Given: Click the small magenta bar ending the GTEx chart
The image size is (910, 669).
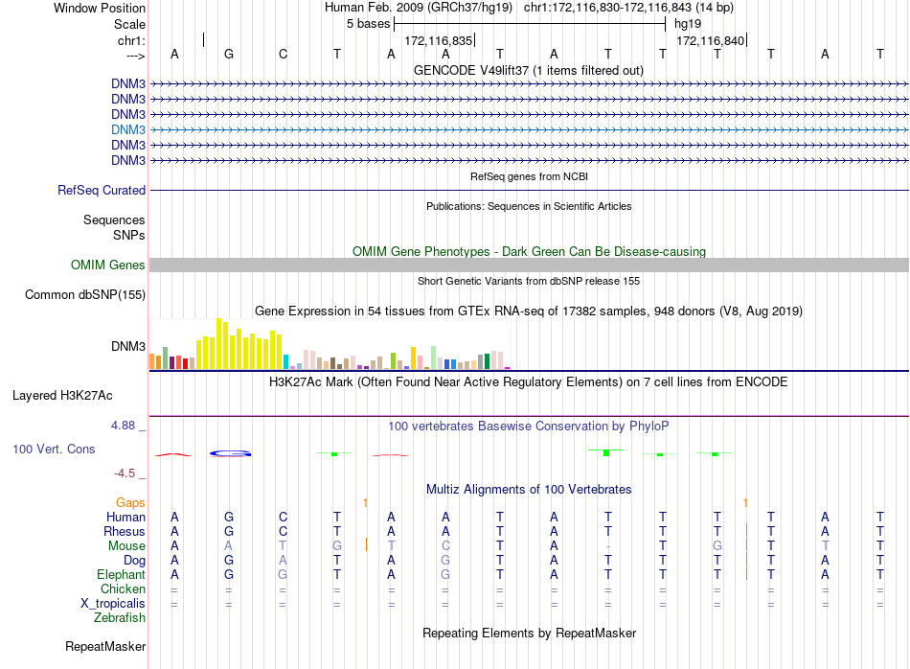Looking at the screenshot, I should (x=508, y=368).
